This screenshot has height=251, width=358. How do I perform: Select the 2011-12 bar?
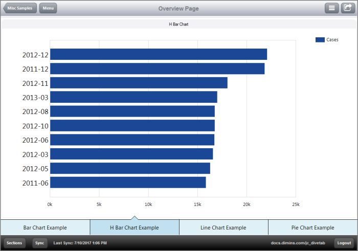click(157, 69)
